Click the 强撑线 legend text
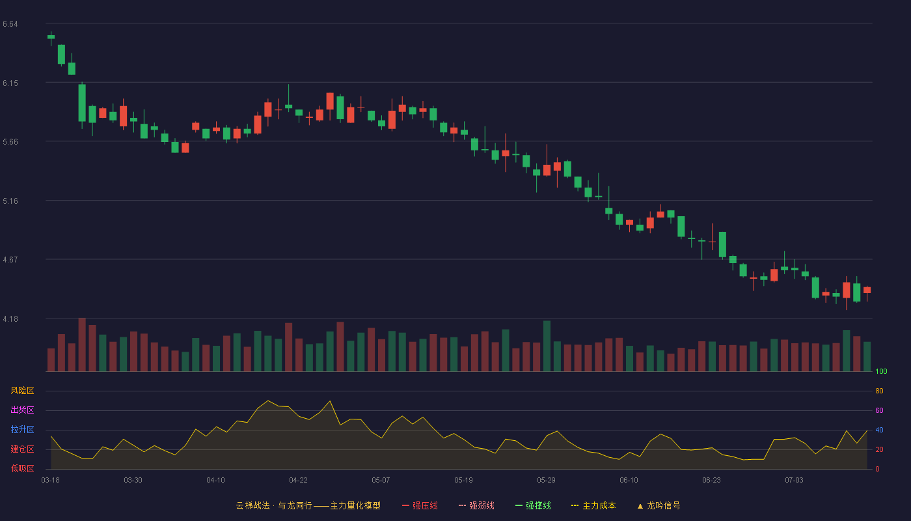This screenshot has height=521, width=911. (x=538, y=505)
